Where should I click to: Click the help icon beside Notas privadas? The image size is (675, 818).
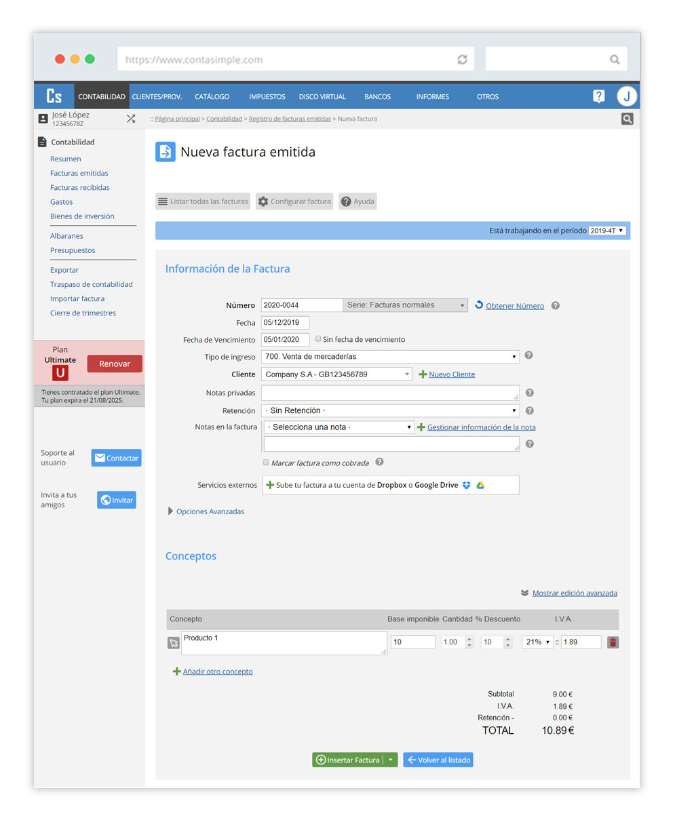point(530,393)
